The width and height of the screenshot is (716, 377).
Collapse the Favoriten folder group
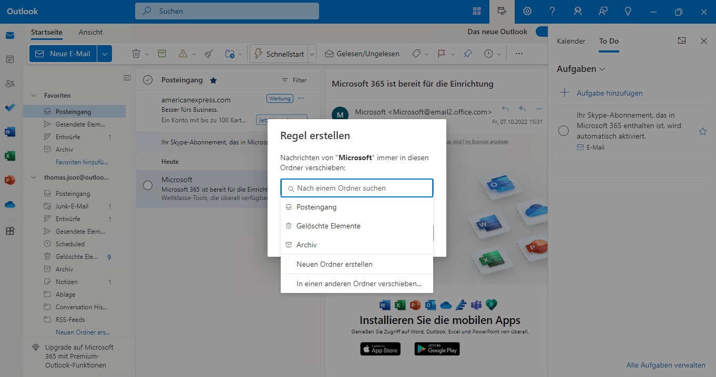(x=34, y=96)
